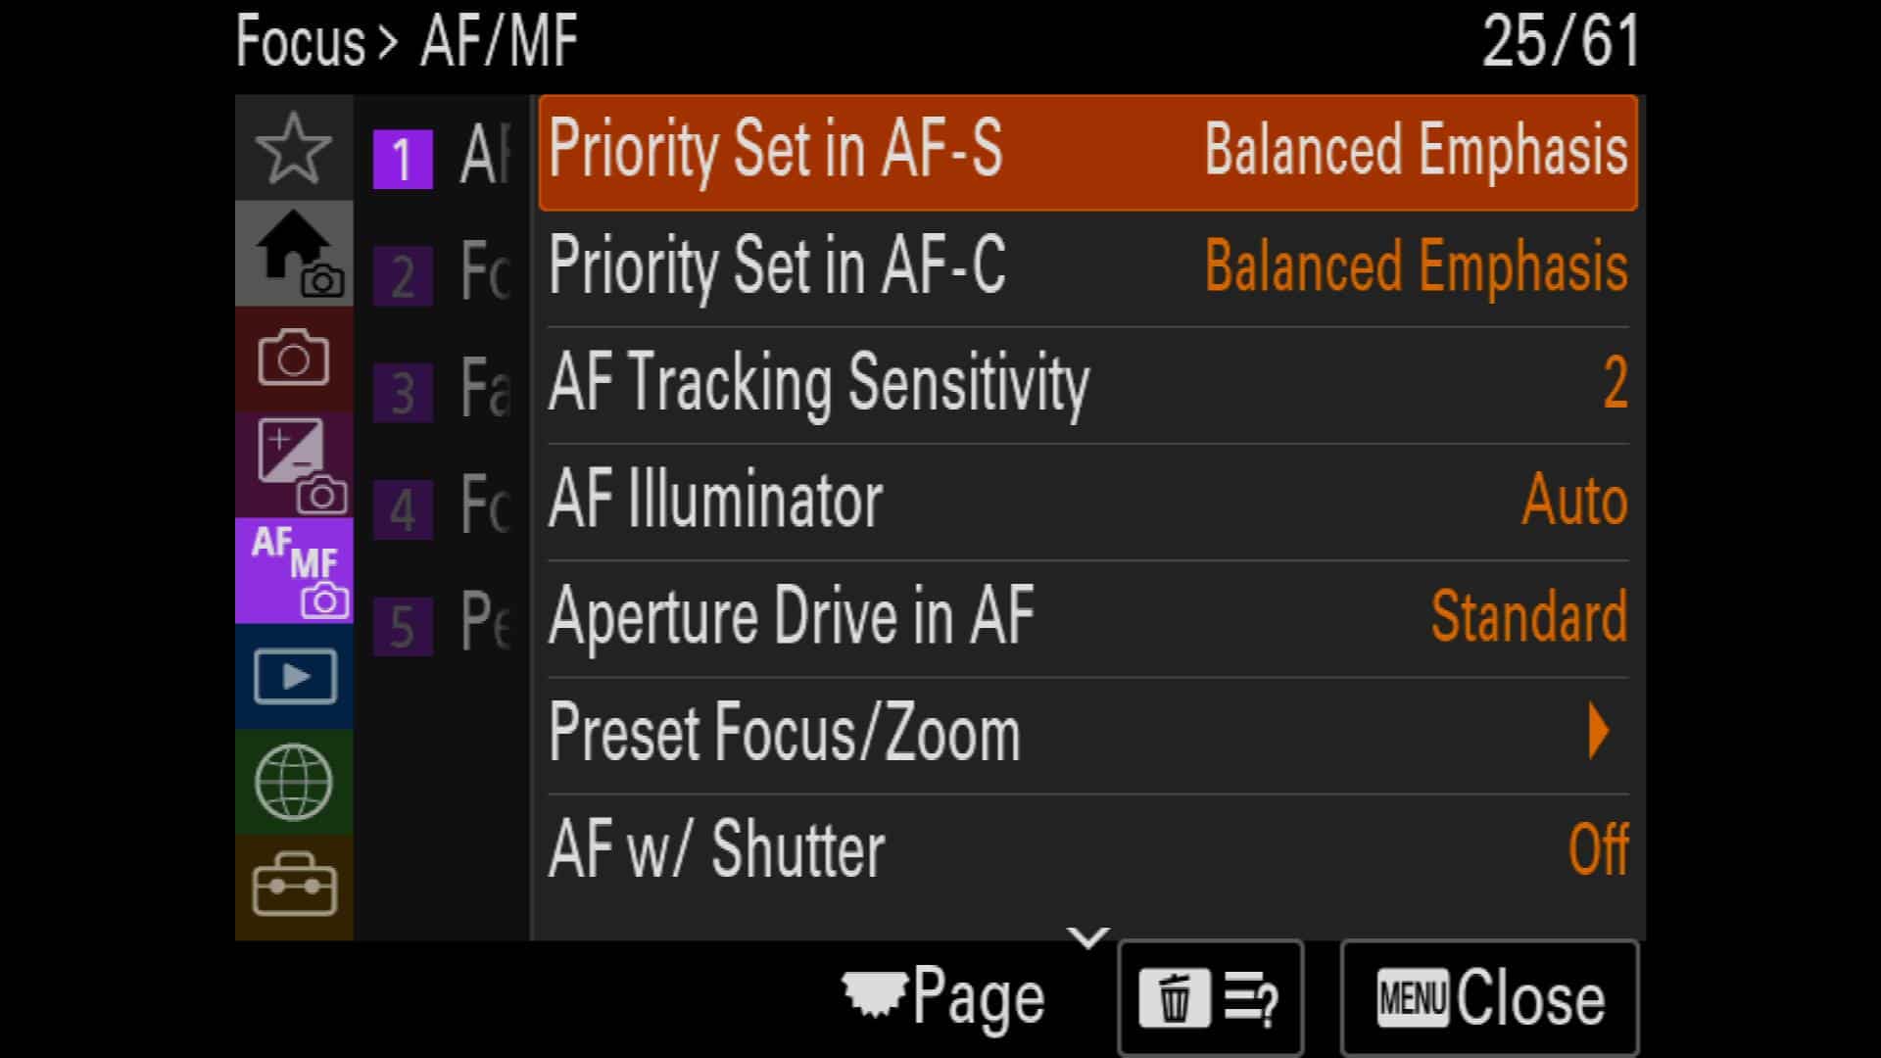Open the My Menu star tab
The width and height of the screenshot is (1881, 1058).
[x=294, y=149]
